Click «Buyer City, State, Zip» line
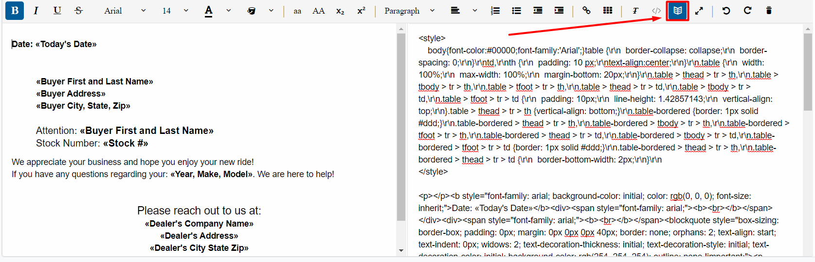 point(83,106)
